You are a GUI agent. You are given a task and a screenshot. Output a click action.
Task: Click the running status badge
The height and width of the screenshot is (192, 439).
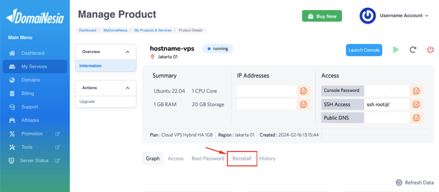[218, 49]
